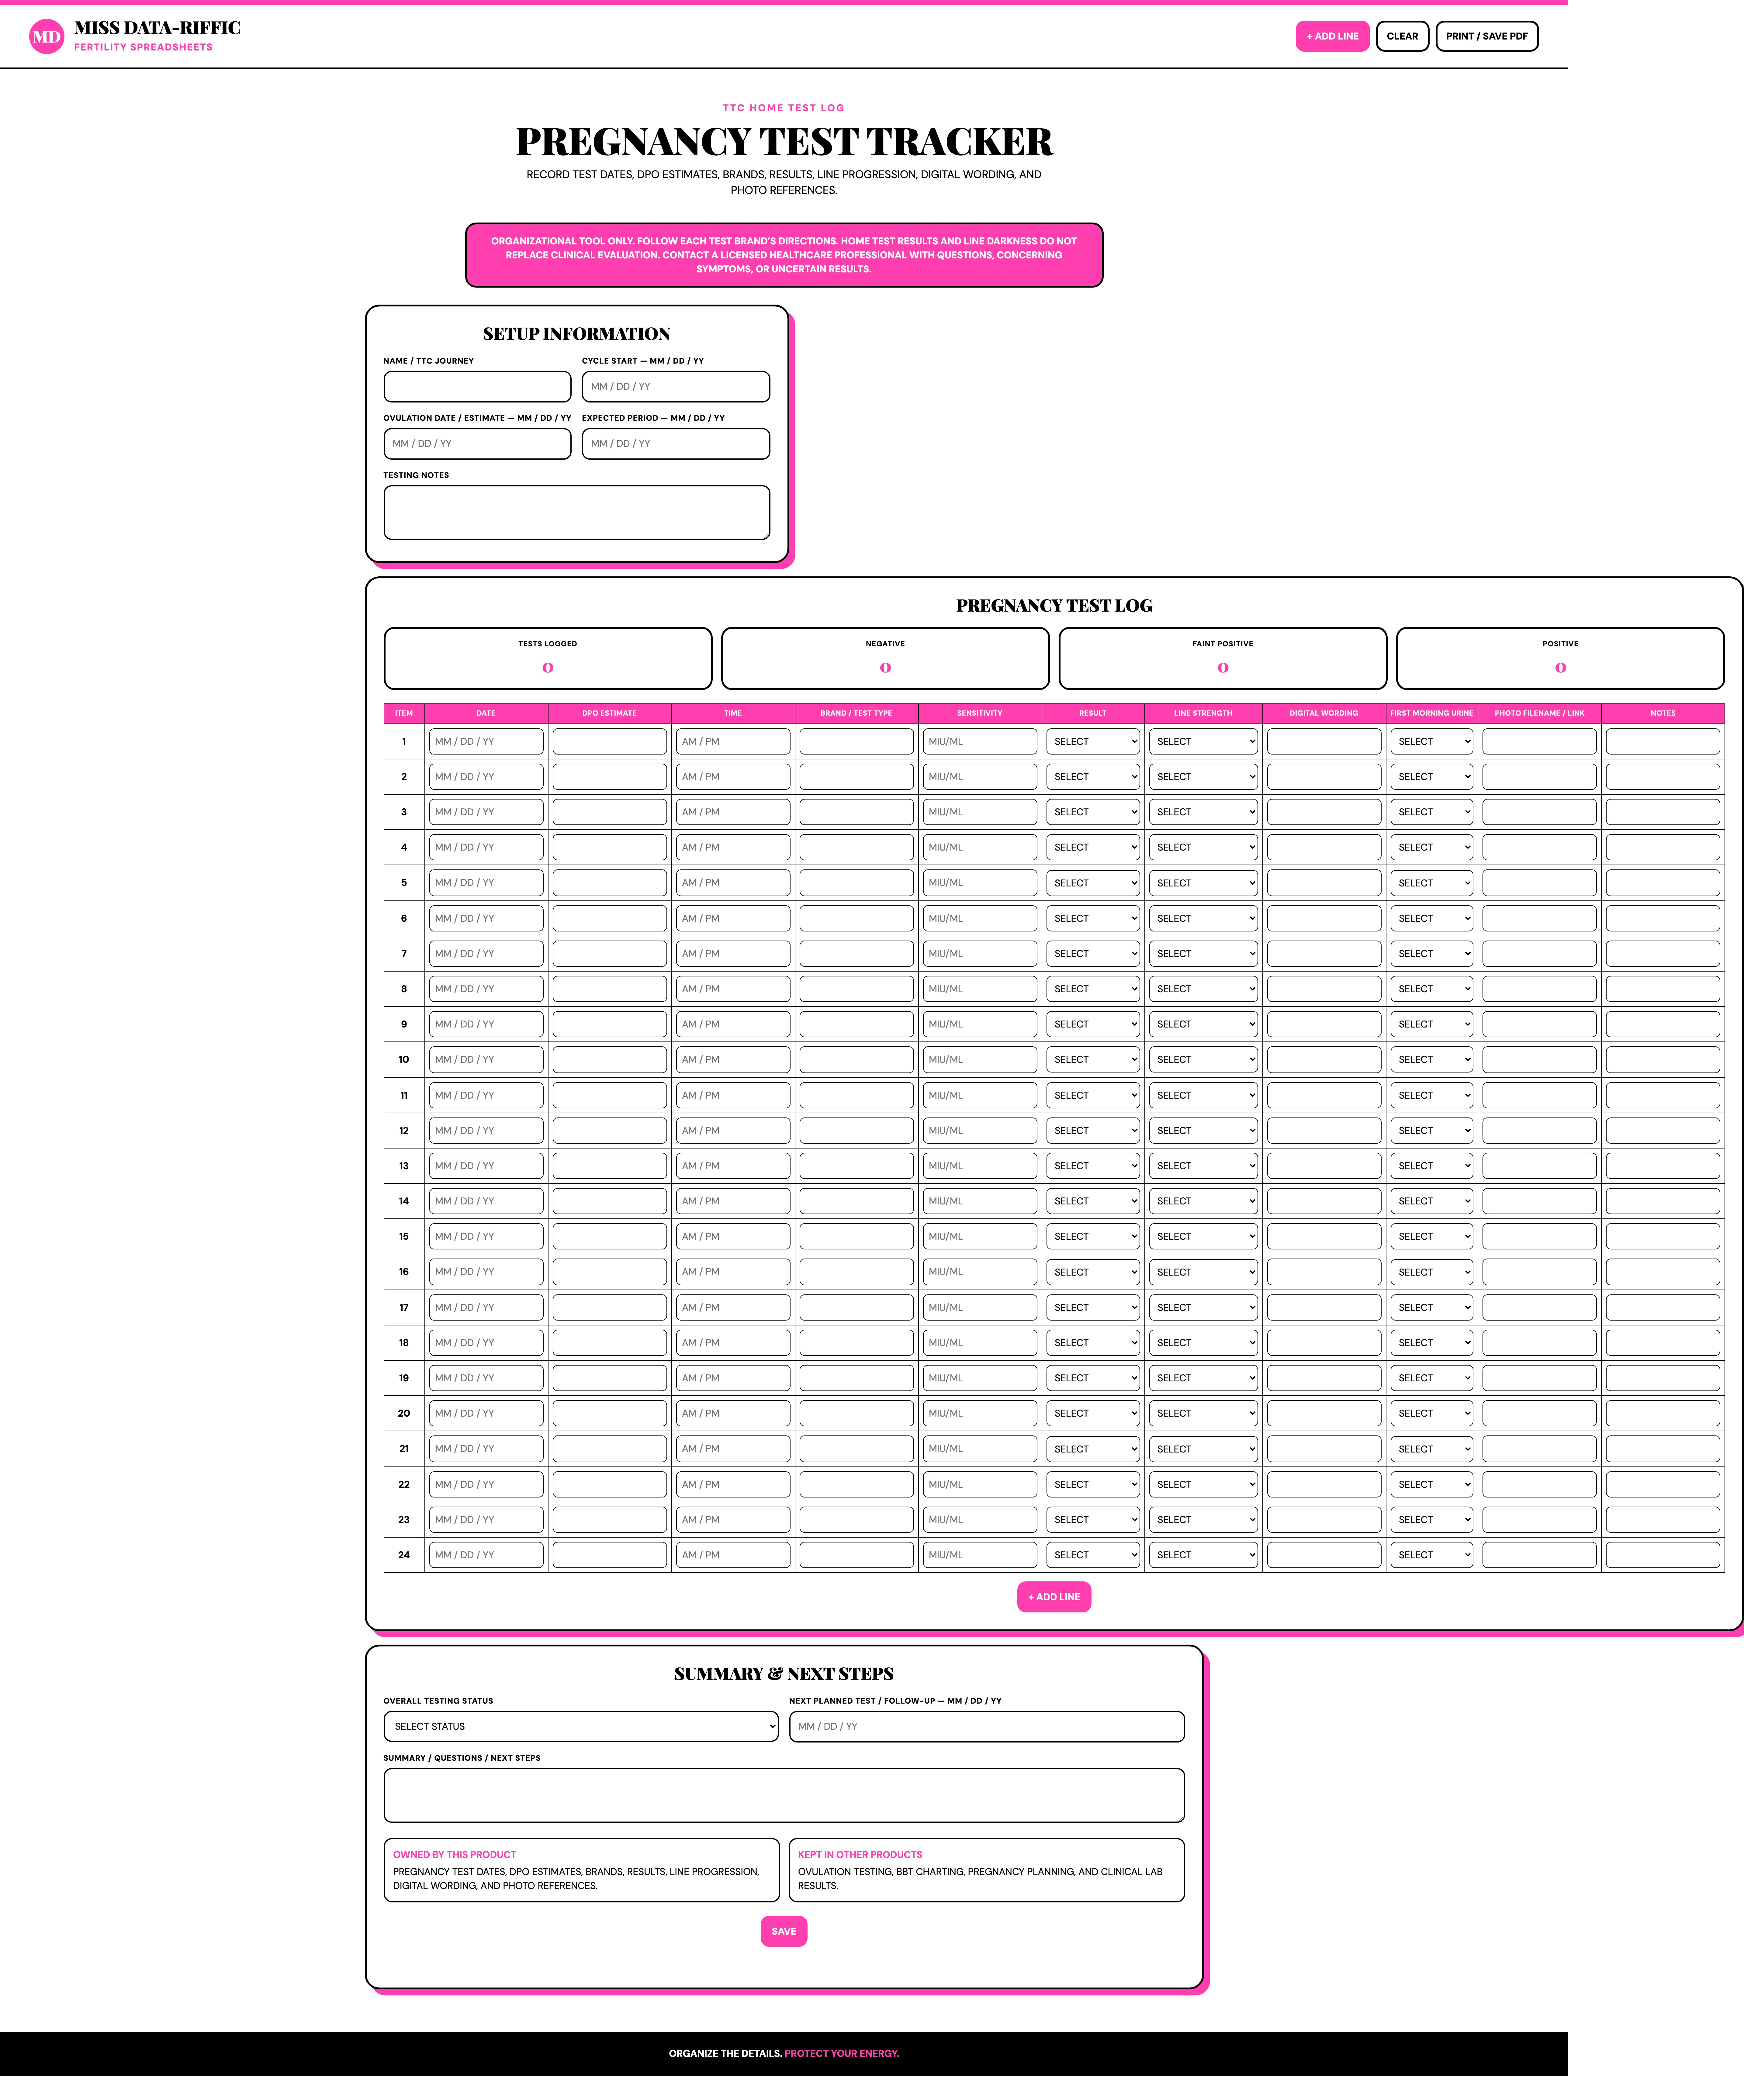Image resolution: width=1744 pixels, height=2100 pixels.
Task: Click Date field in row 13
Action: pyautogui.click(x=486, y=1166)
